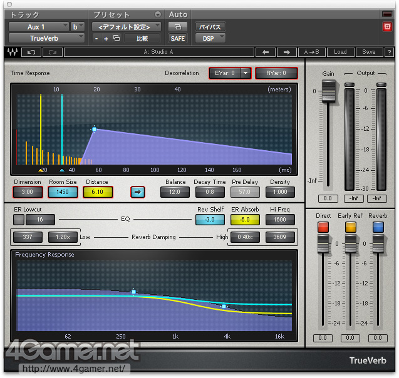Click the redo arrow button

click(53, 53)
